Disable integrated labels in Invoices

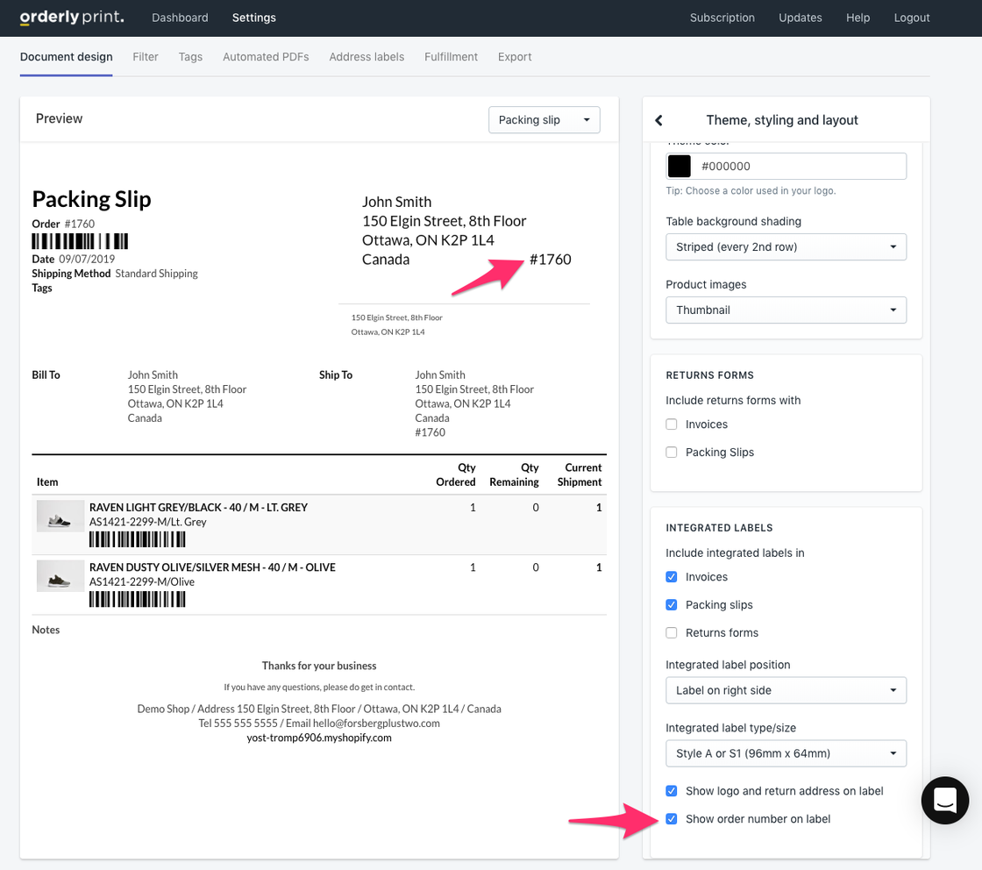click(x=672, y=576)
